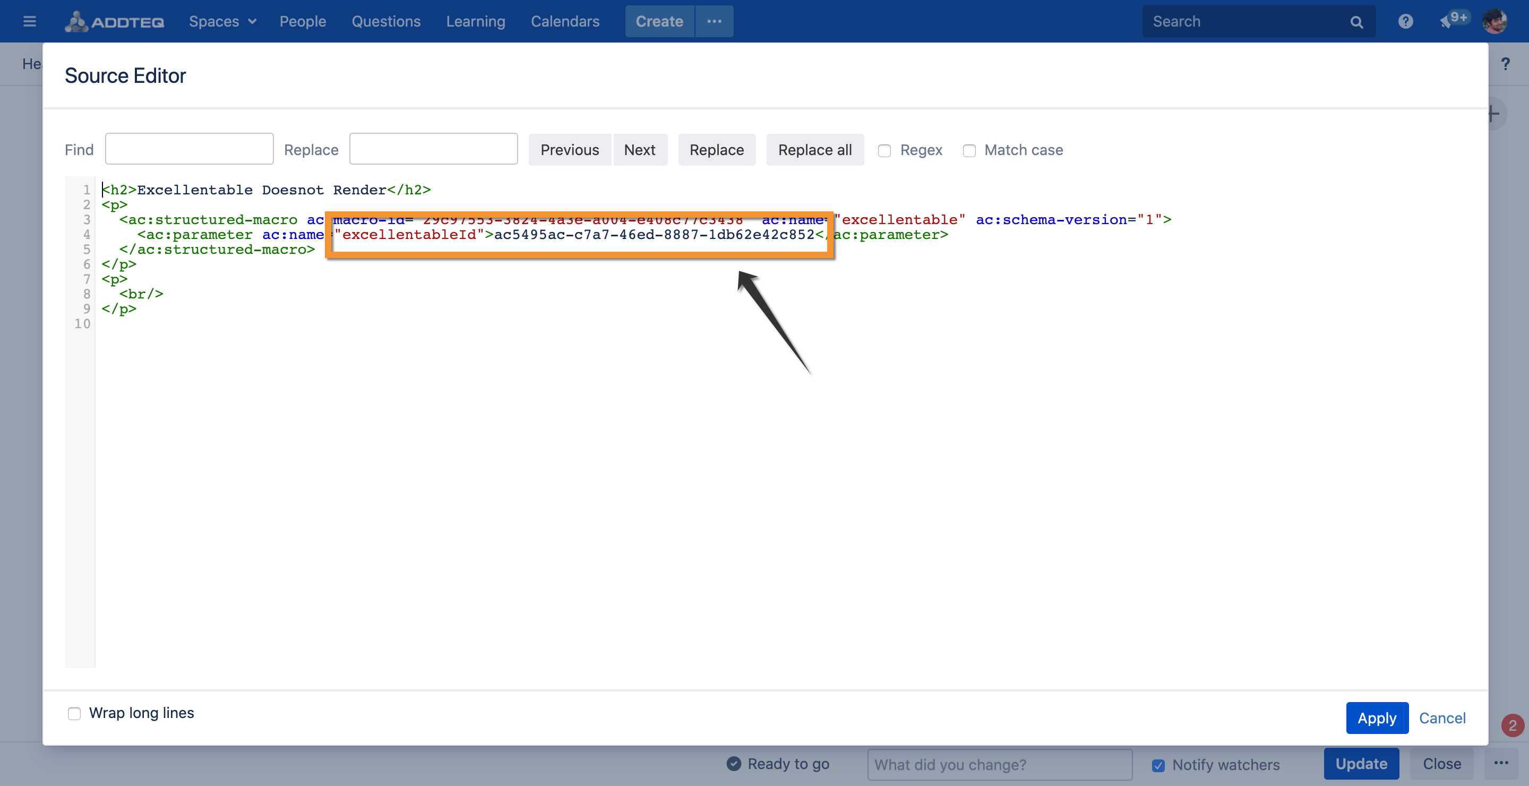Viewport: 1529px width, 786px height.
Task: Click the editor keyboard shortcuts help icon
Action: (x=1505, y=64)
